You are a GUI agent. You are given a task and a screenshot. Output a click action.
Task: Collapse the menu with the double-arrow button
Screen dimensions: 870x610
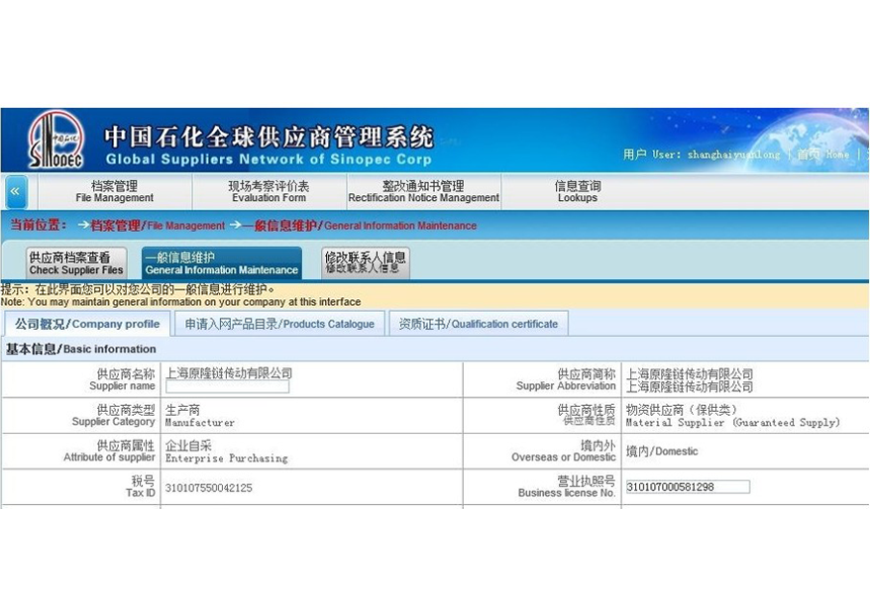(15, 191)
